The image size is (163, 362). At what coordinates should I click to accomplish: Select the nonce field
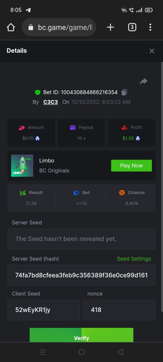tap(119, 310)
